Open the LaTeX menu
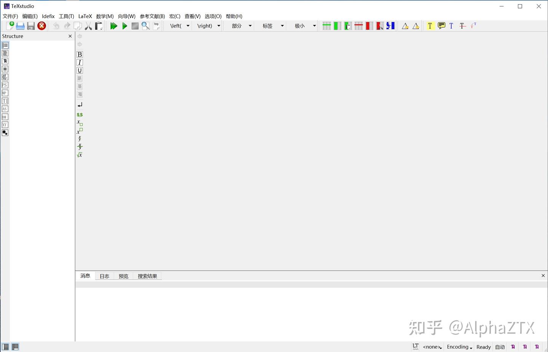 pyautogui.click(x=85, y=16)
